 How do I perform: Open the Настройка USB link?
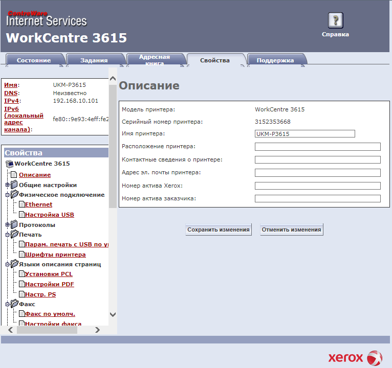(50, 215)
